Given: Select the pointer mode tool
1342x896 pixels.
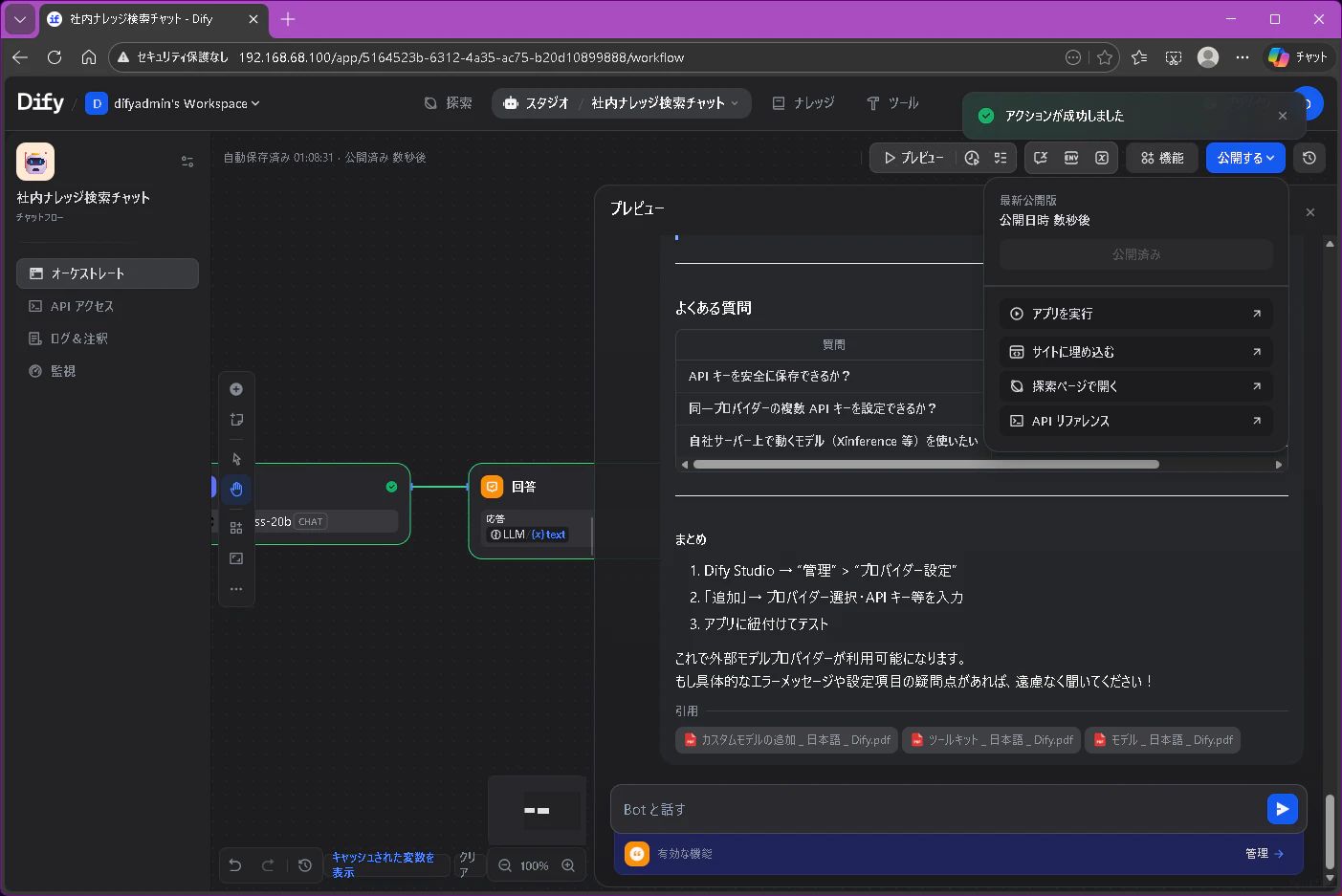Looking at the screenshot, I should coord(236,459).
